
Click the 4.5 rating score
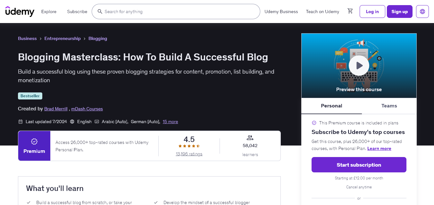point(189,139)
